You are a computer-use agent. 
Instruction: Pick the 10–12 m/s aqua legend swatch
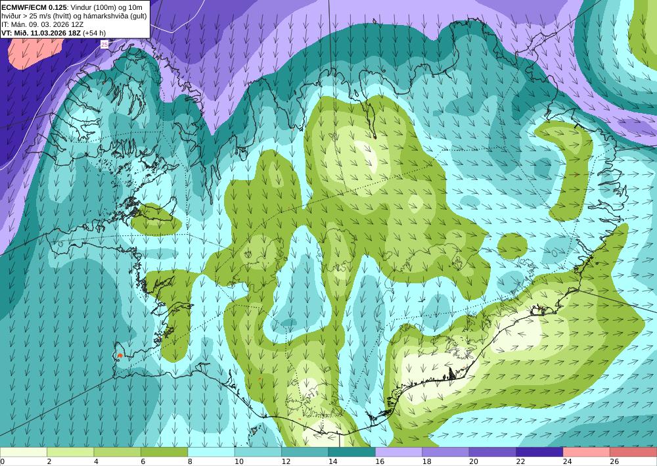pos(258,452)
